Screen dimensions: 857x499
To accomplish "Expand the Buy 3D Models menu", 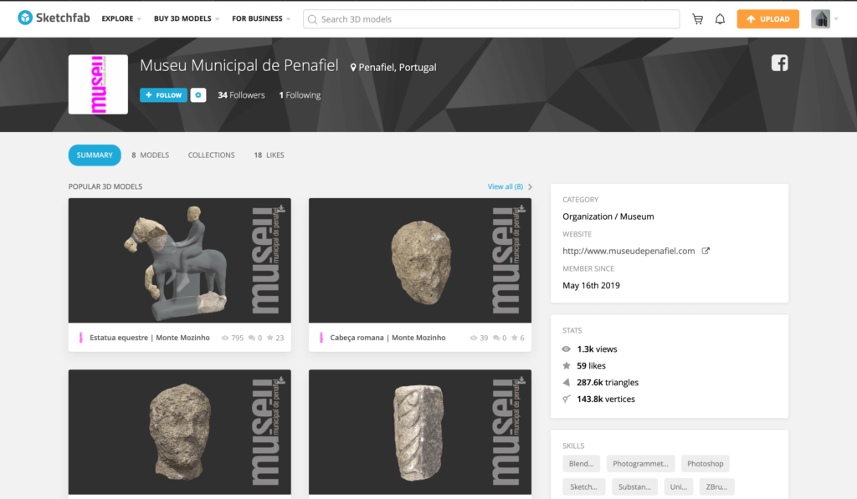I will point(187,18).
